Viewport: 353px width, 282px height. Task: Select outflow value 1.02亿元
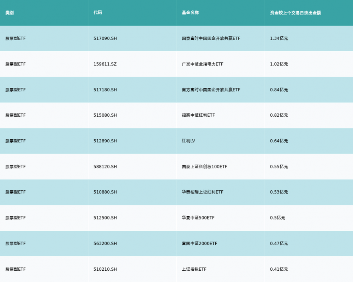(x=279, y=64)
